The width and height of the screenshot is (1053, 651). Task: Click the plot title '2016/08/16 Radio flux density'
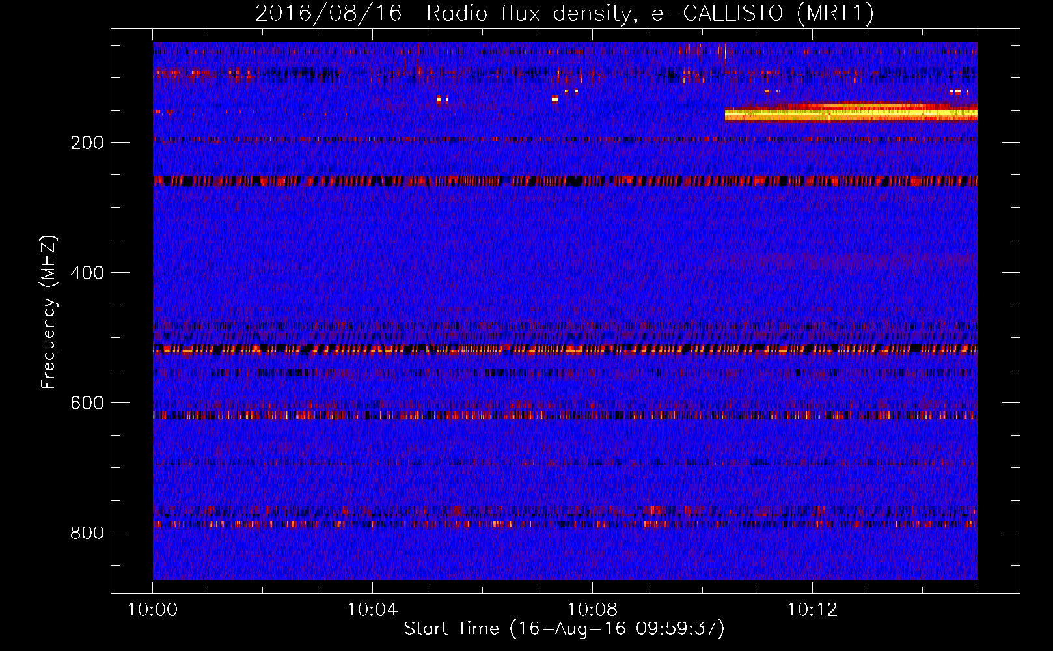pos(564,13)
